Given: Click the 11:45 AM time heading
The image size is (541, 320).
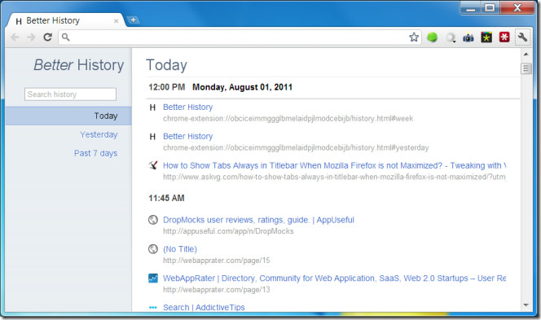Looking at the screenshot, I should click(166, 199).
